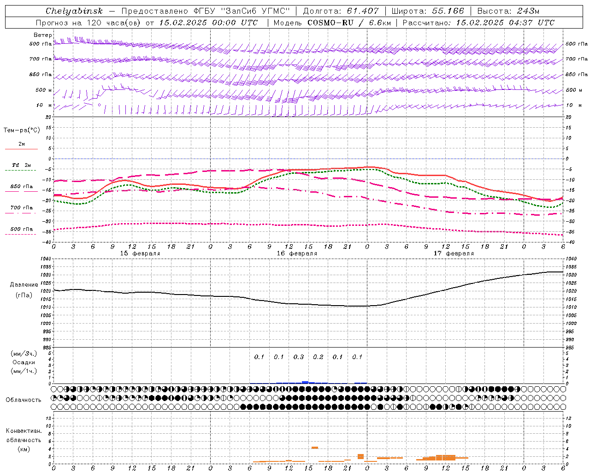Click the '(мм/1ч.)' precipitation unit label
Screen dimensions: 590x472
coord(24,371)
